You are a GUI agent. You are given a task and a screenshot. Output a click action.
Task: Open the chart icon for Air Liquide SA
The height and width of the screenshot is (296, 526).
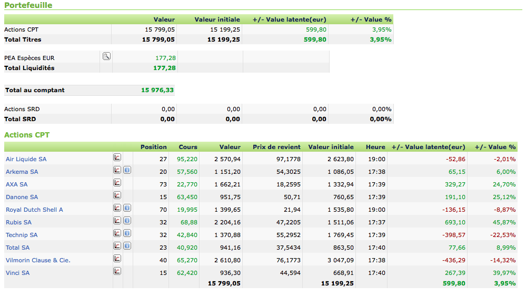pos(117,157)
